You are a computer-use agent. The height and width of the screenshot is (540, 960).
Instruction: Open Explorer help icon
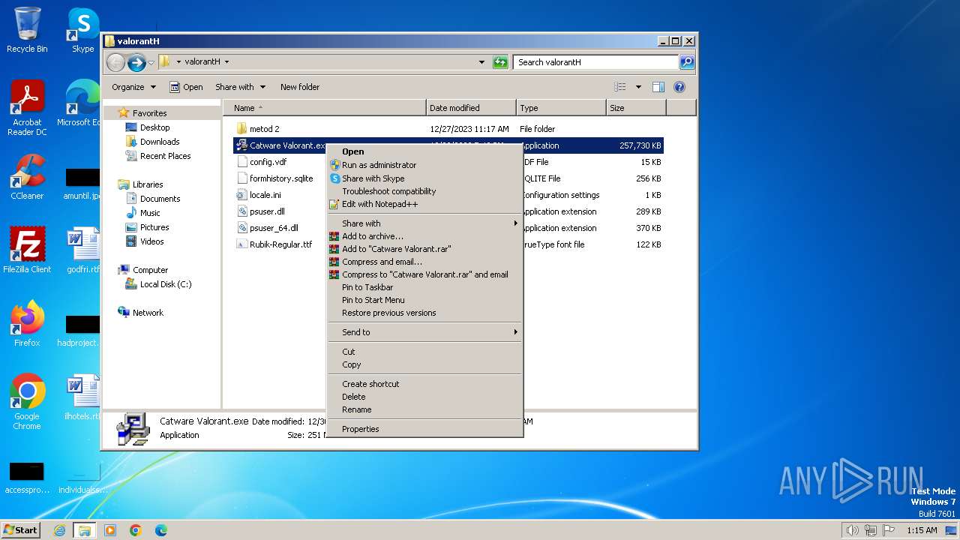coord(679,87)
